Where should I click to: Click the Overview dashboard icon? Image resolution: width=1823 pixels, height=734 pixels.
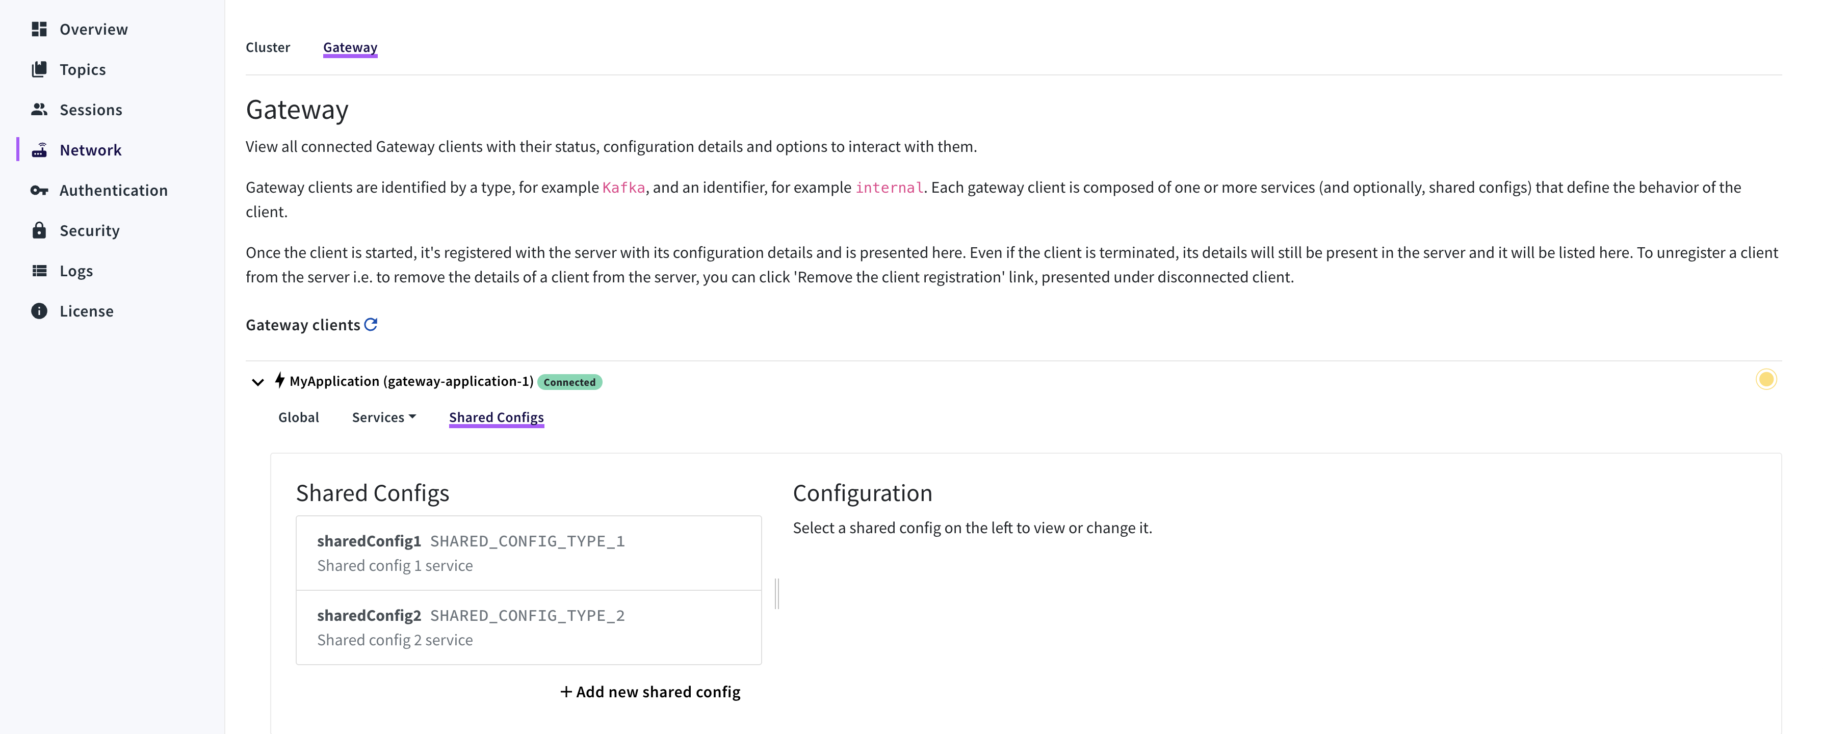point(39,29)
